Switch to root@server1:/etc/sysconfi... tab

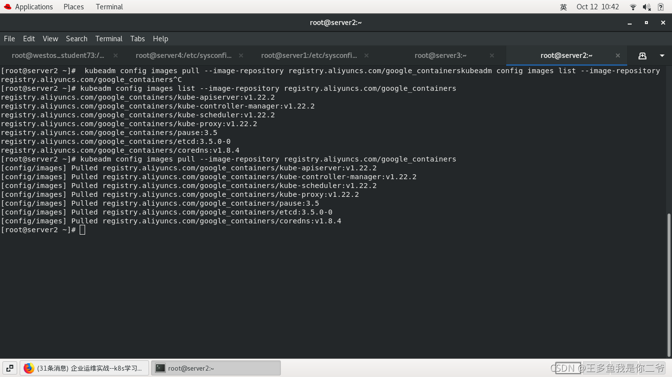309,55
